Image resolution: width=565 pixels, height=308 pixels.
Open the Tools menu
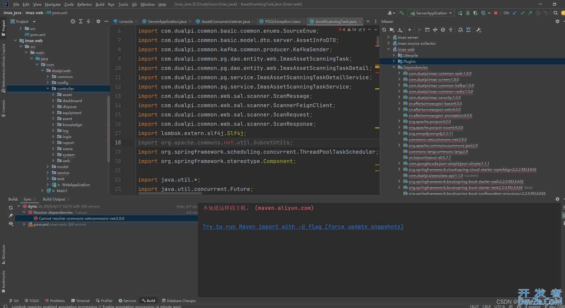coord(123,4)
